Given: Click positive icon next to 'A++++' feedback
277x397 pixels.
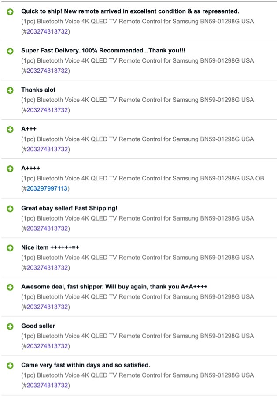Looking at the screenshot, I should (10, 169).
